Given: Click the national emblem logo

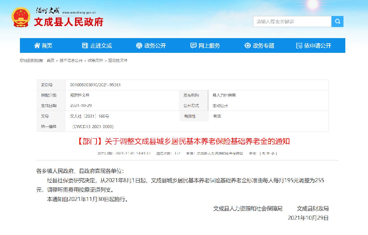Looking at the screenshot, I should pos(21,17).
